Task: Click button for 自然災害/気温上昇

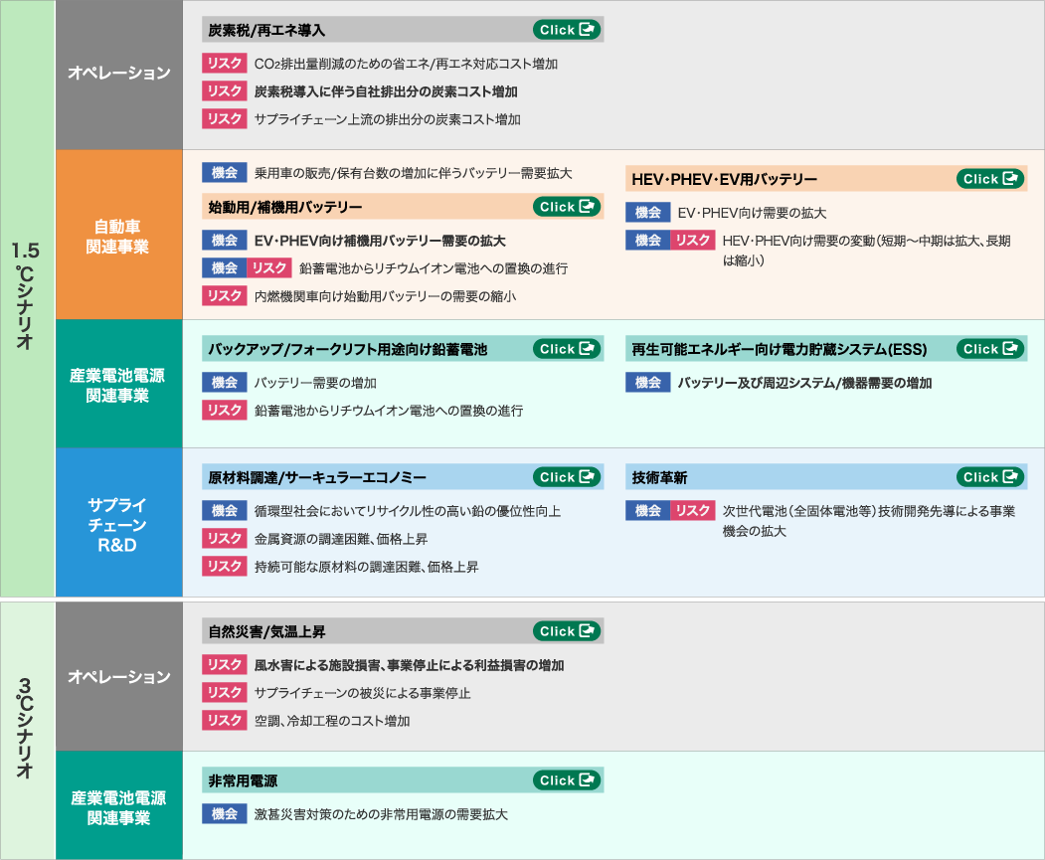Action: (x=567, y=631)
